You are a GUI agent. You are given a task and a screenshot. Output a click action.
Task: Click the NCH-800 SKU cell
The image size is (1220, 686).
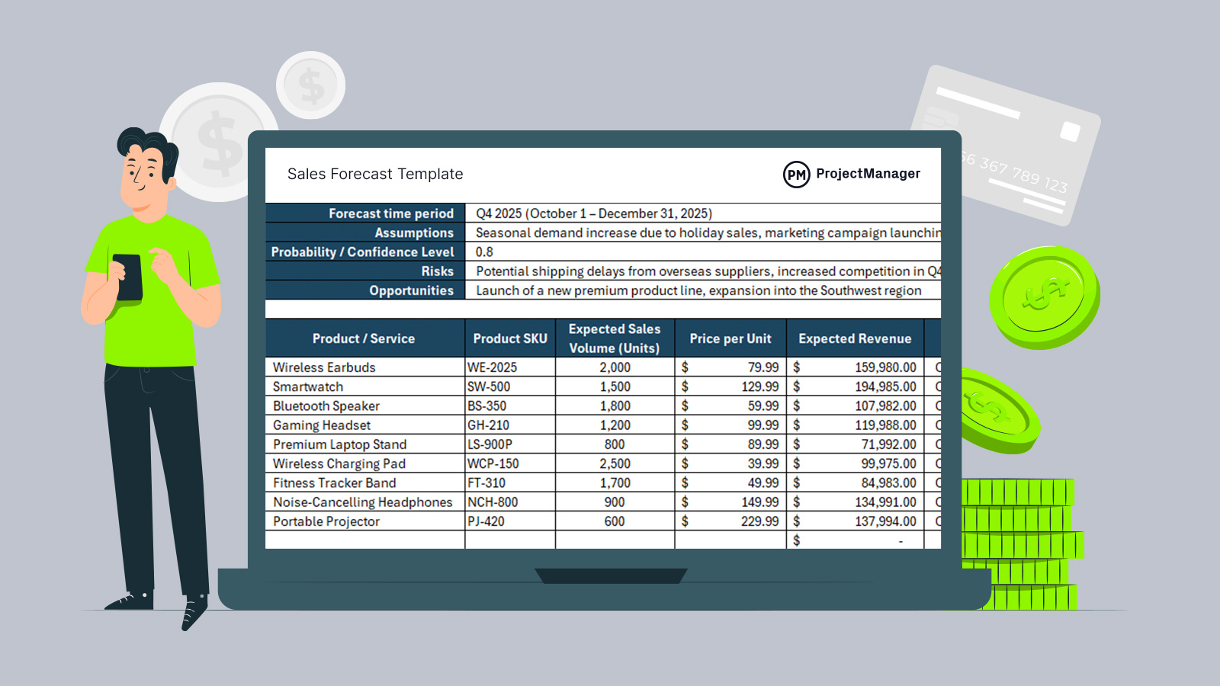click(x=493, y=502)
